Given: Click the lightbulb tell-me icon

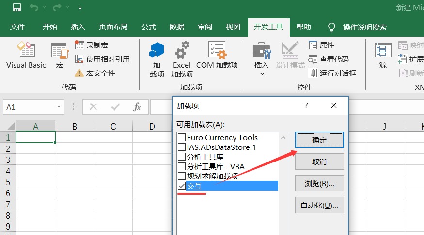Looking at the screenshot, I should [x=331, y=27].
